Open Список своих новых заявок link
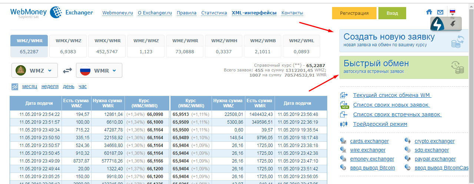Viewport: 474px width, 184px height. (x=391, y=105)
